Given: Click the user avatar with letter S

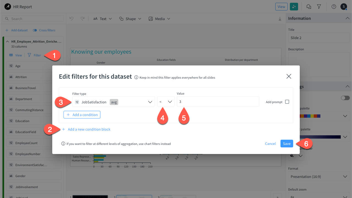Looking at the screenshot, I should (343, 6).
